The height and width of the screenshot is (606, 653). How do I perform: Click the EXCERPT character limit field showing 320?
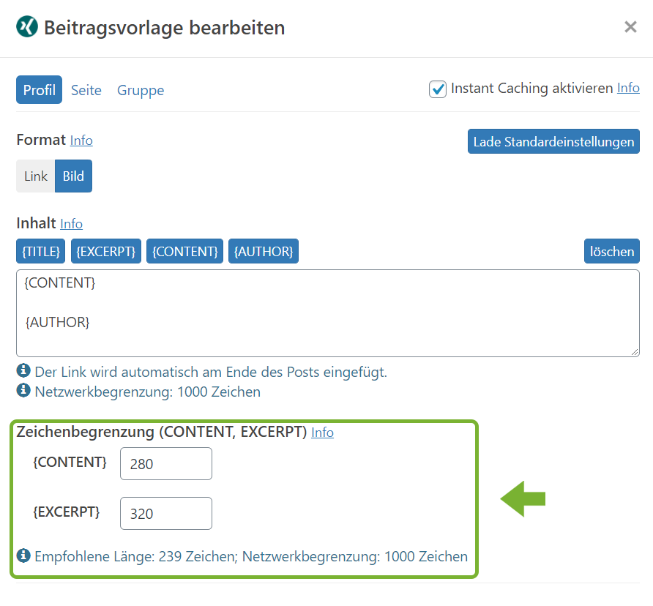click(165, 513)
